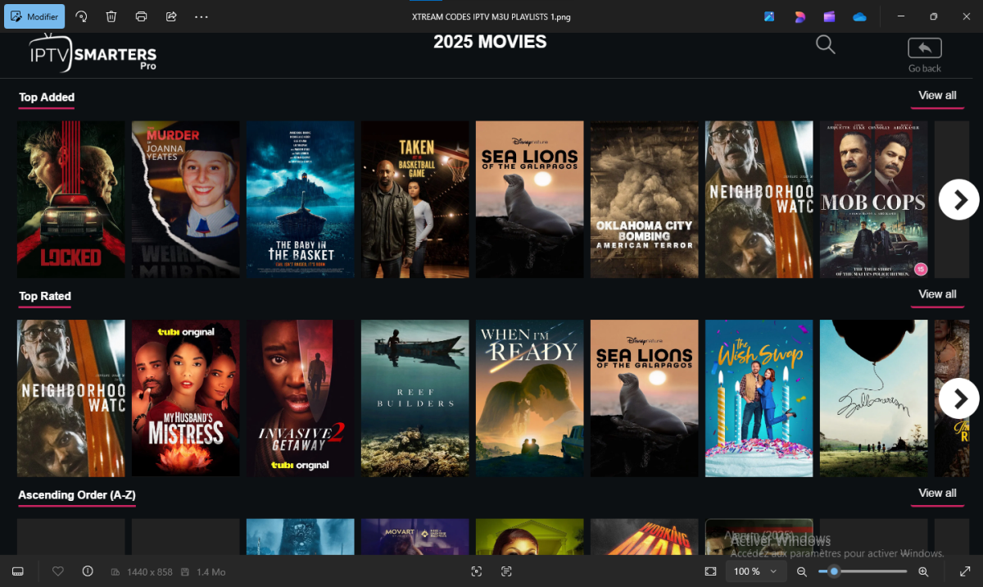
Task: Select the Top Rated section heading
Action: pyautogui.click(x=45, y=296)
